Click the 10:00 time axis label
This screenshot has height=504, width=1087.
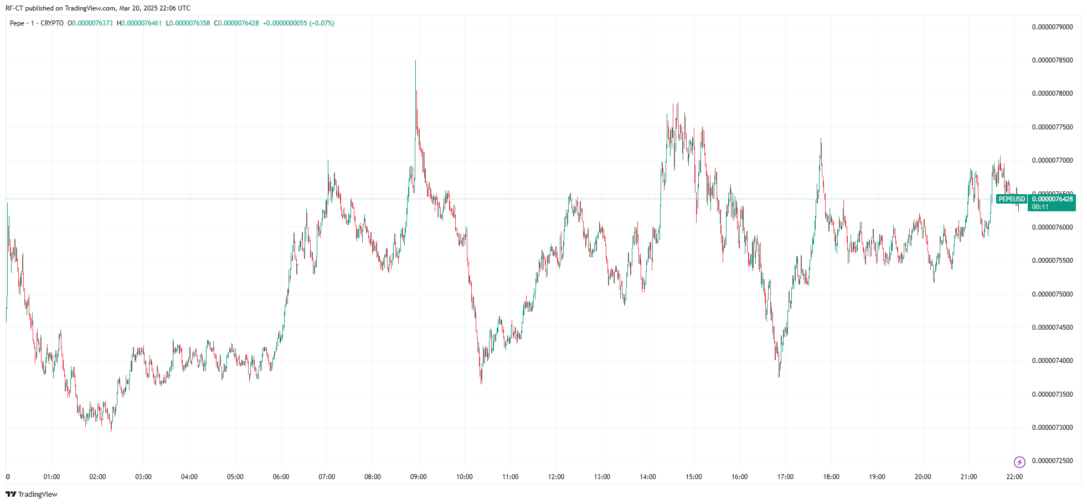point(465,477)
